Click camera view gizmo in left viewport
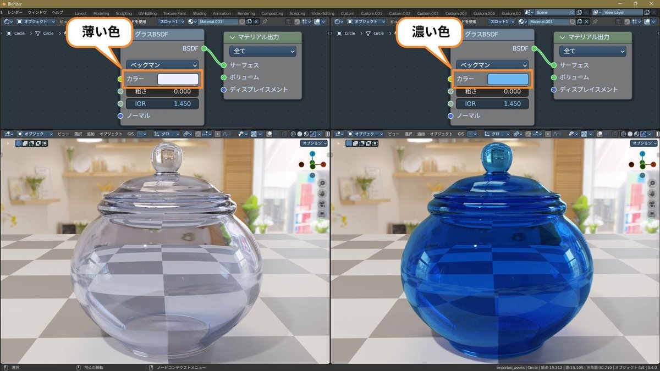The height and width of the screenshot is (371, 660). pyautogui.click(x=322, y=204)
